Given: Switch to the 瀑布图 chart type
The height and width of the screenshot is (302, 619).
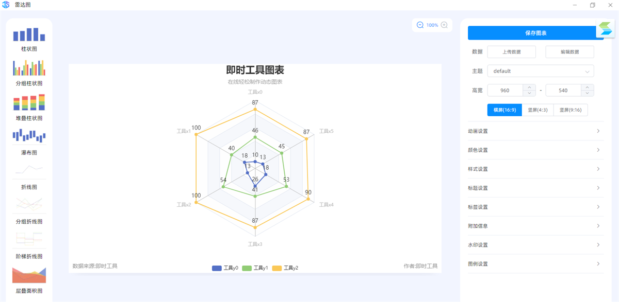Looking at the screenshot, I should pos(29,136).
